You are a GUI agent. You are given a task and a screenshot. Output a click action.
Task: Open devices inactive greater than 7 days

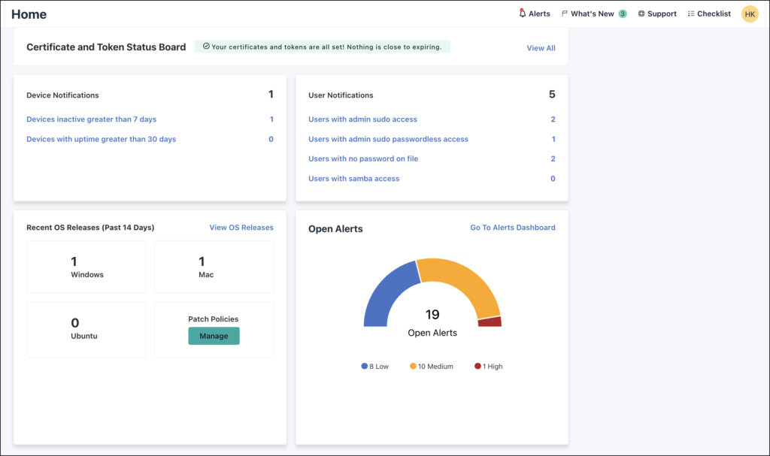click(x=91, y=119)
